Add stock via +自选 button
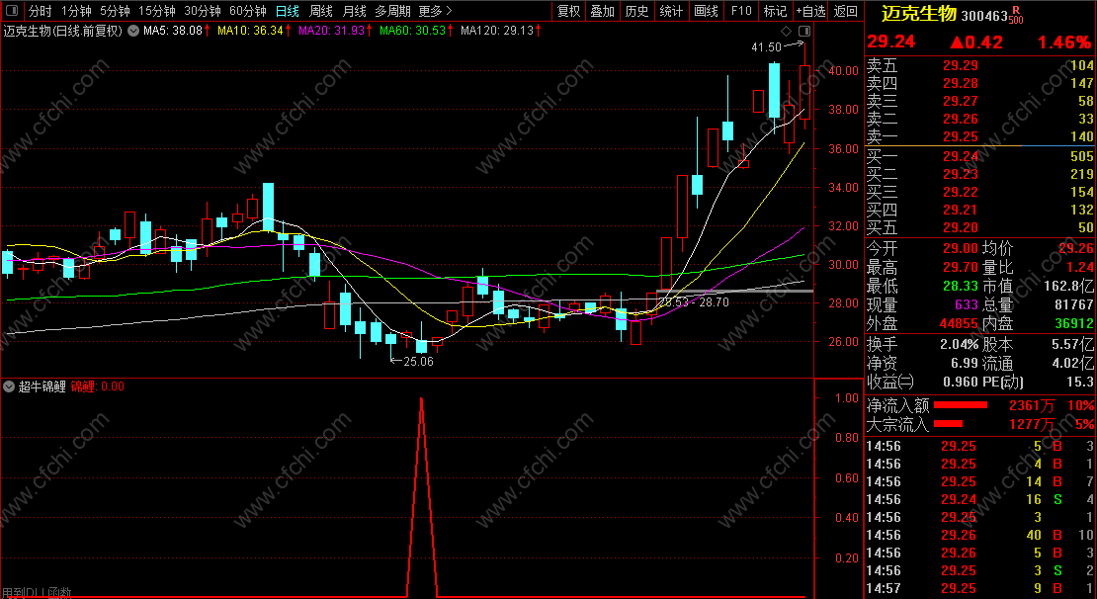 click(x=810, y=11)
